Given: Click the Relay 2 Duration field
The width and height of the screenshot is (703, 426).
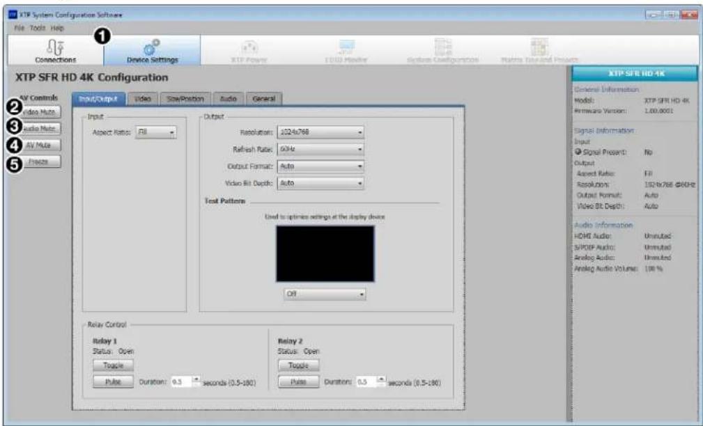Looking at the screenshot, I should (366, 382).
